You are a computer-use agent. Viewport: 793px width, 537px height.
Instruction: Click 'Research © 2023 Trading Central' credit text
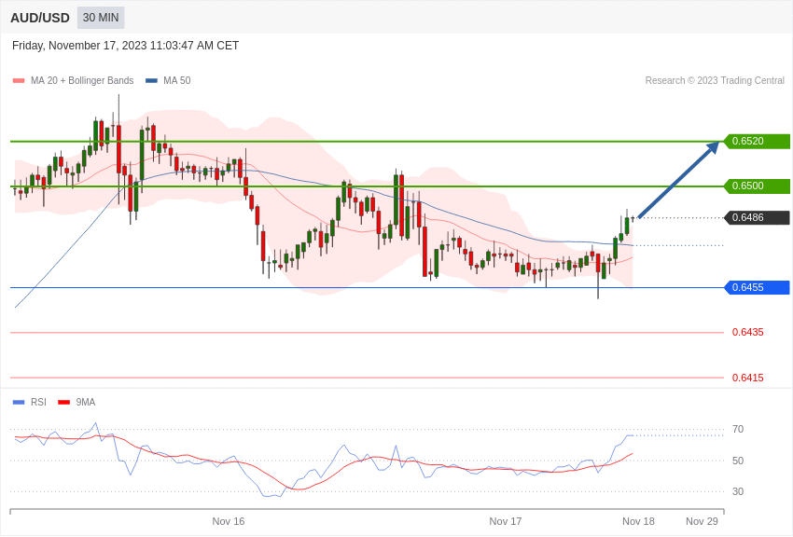click(715, 80)
